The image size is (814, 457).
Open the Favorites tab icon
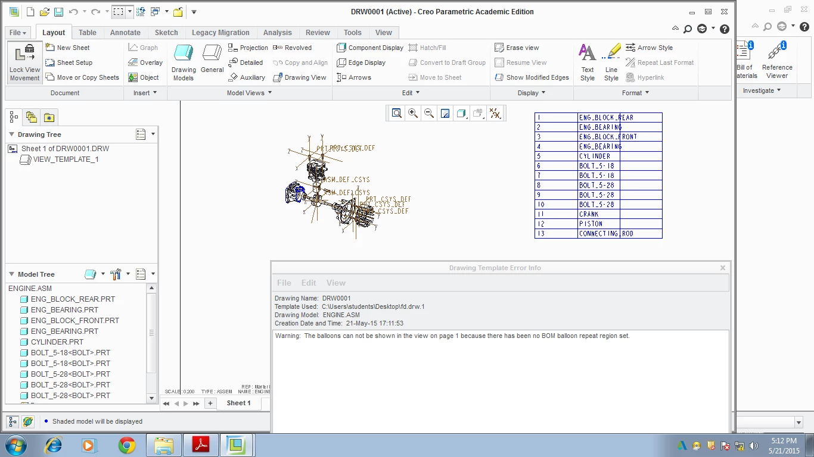click(49, 117)
